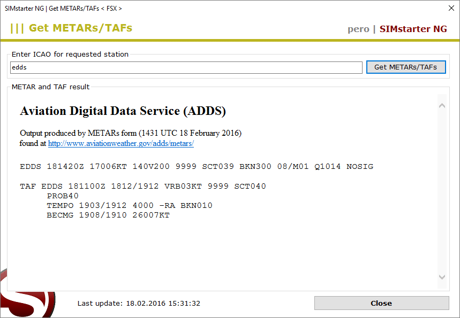Screen dimensions: 460x318
Task: Click the yellow Get METARs/TAFs header title
Action: tap(80, 28)
